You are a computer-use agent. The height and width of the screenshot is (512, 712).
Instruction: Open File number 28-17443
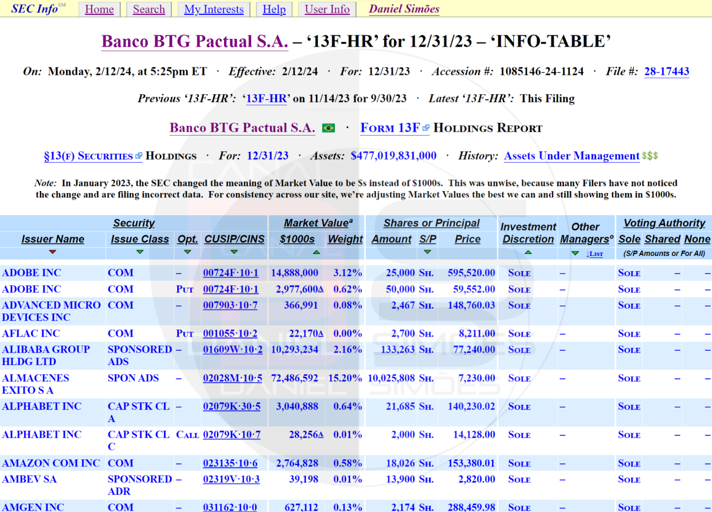(x=667, y=72)
